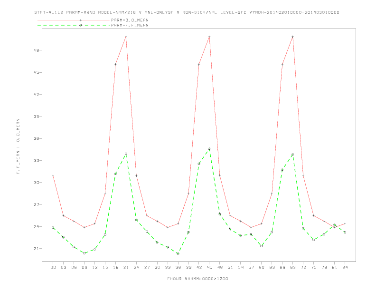Click x-axis forecast hour label 84
The image size is (376, 291).
pyautogui.click(x=345, y=267)
